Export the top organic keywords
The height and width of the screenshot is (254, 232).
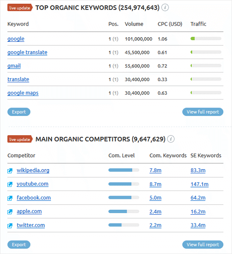point(19,112)
